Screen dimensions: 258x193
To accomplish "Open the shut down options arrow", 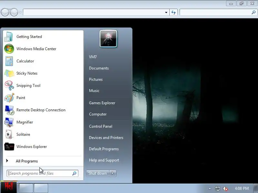I will (113, 173).
